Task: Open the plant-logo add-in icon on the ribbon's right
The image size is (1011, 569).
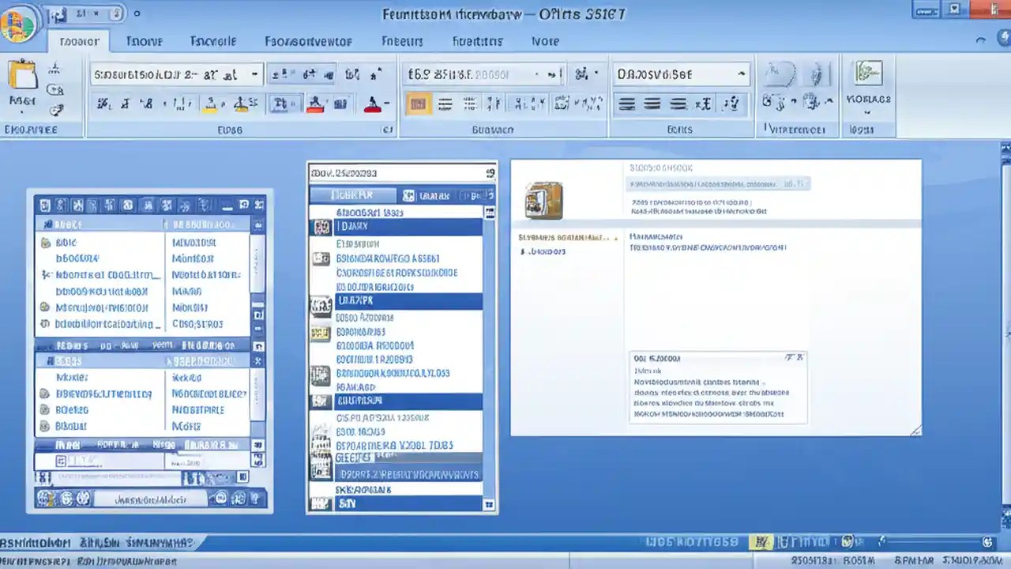Action: 868,73
